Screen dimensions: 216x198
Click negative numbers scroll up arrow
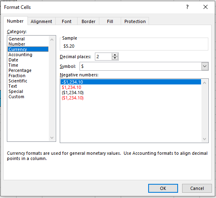pyautogui.click(x=205, y=83)
